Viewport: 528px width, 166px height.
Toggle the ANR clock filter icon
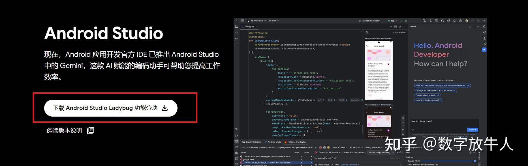(x=324, y=147)
